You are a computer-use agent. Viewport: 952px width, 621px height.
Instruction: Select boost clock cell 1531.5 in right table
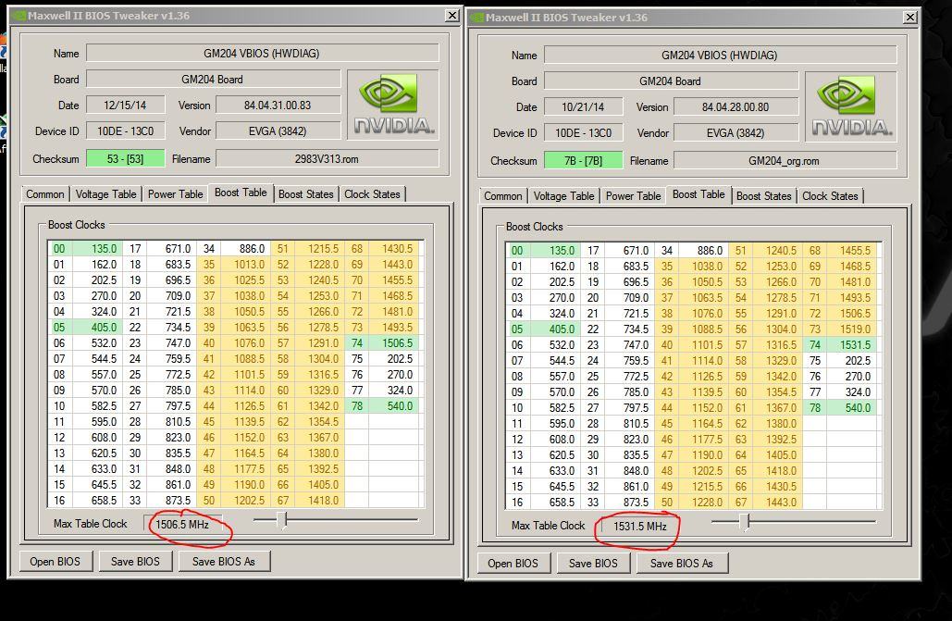[x=851, y=344]
